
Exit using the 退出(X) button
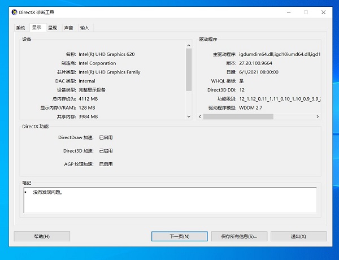coord(298,236)
